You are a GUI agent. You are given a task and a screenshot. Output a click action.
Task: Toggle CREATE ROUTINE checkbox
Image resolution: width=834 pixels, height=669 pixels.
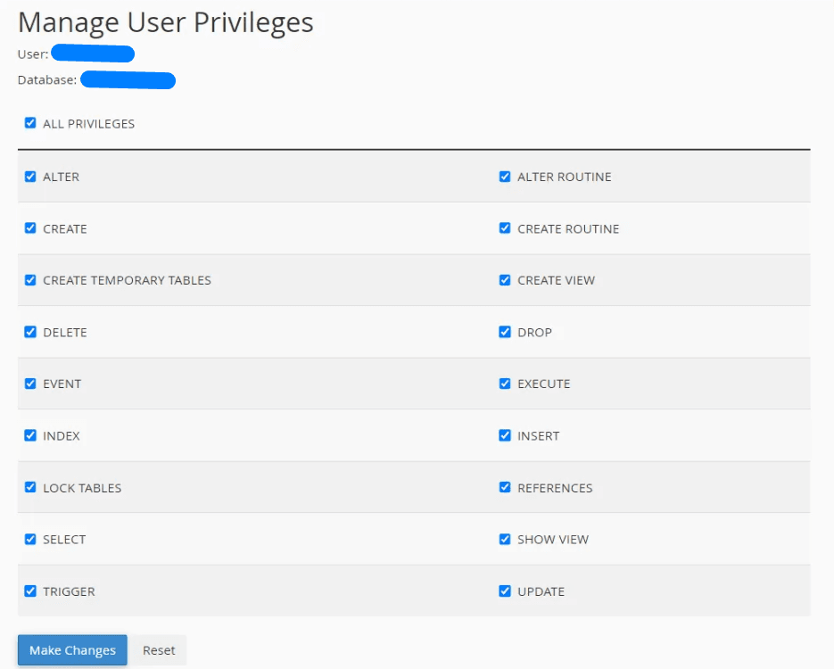[505, 228]
